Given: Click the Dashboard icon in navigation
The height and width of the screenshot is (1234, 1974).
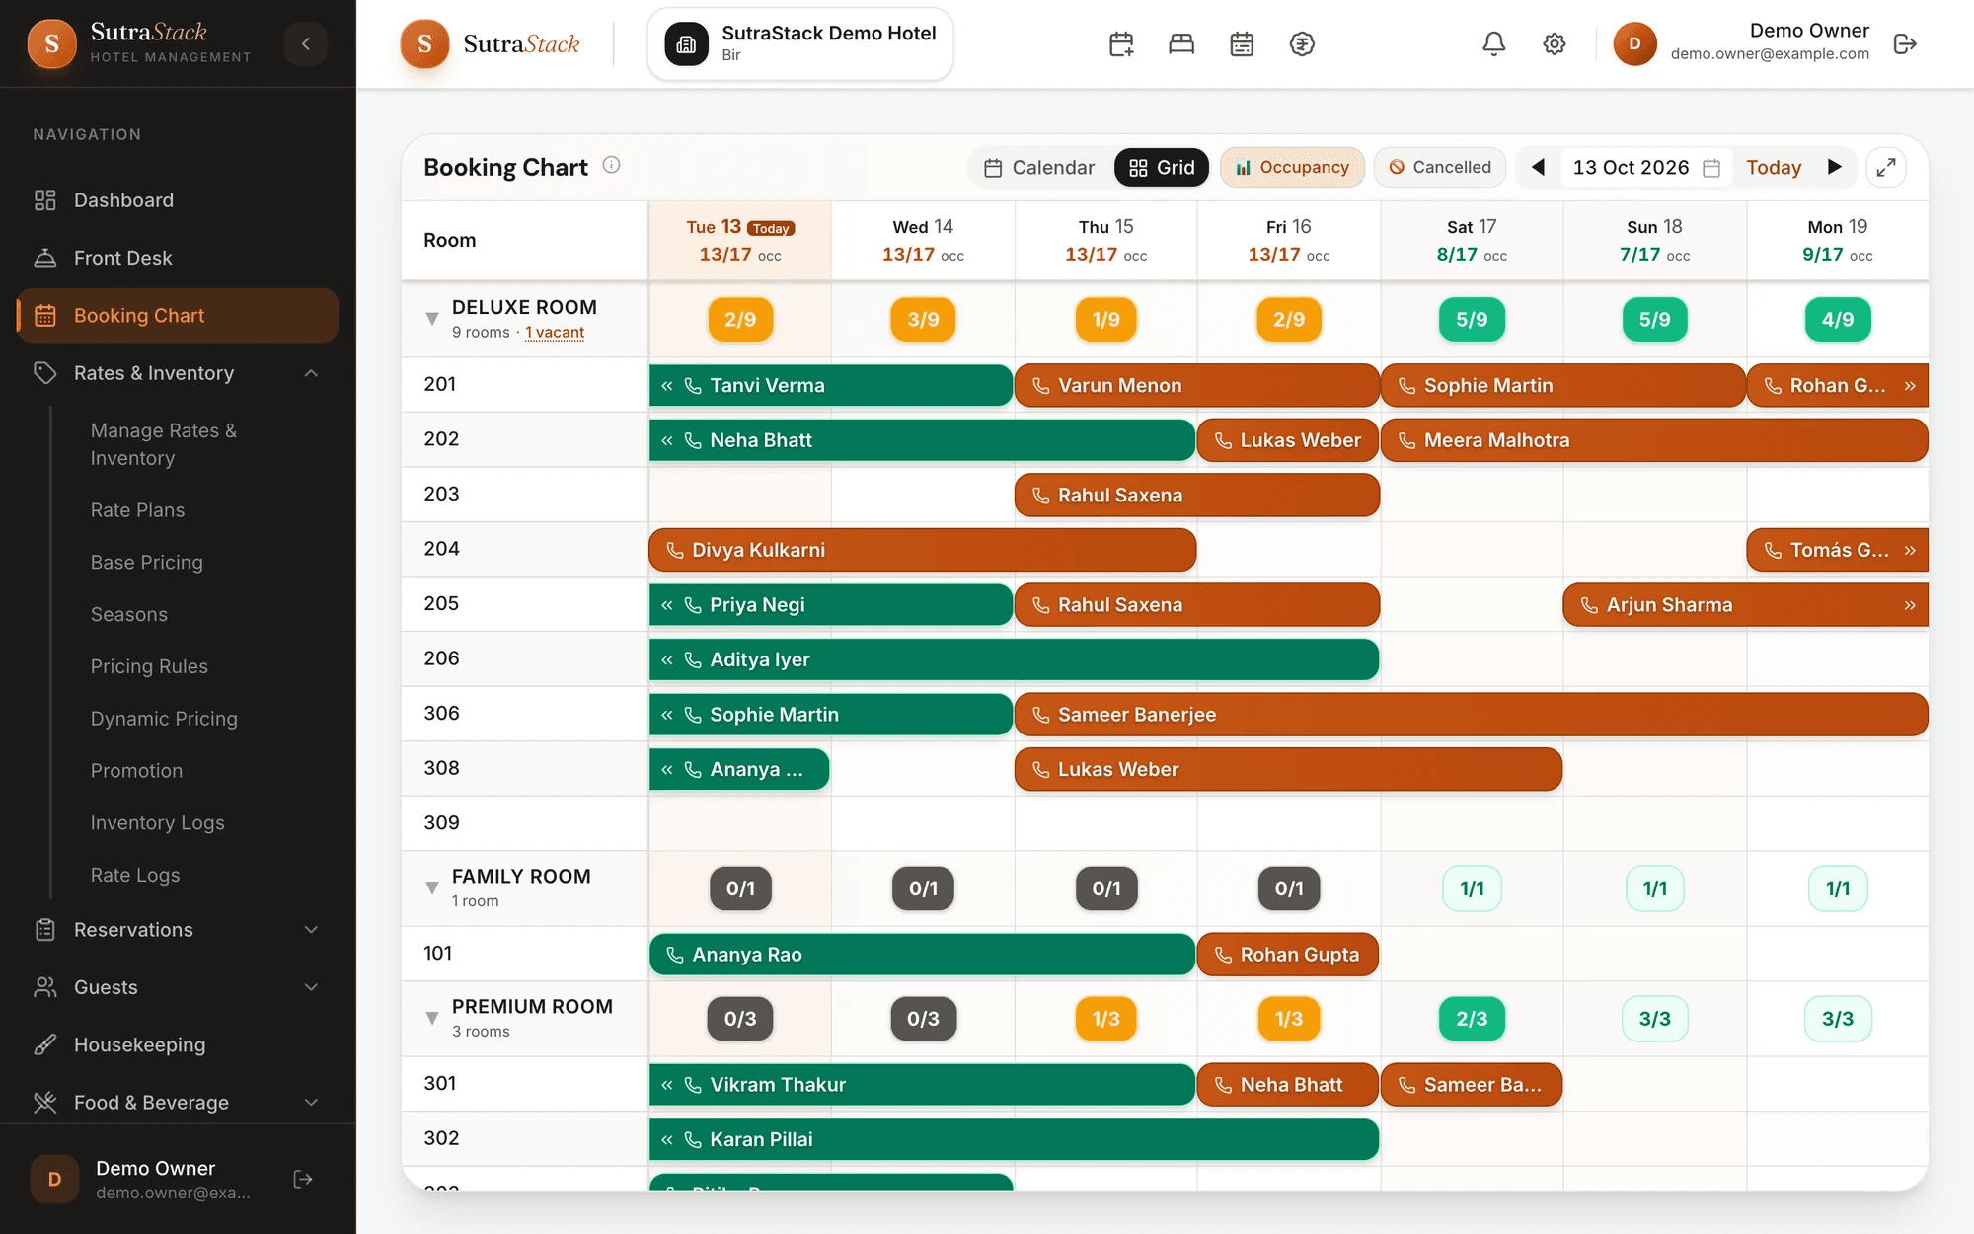Looking at the screenshot, I should (x=45, y=200).
